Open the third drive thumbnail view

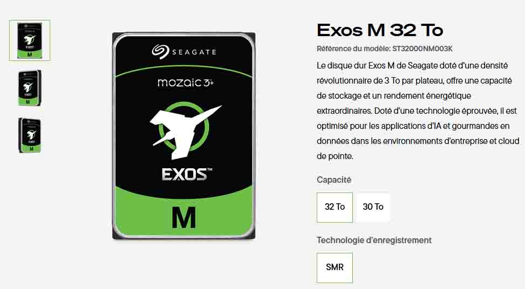click(x=30, y=135)
